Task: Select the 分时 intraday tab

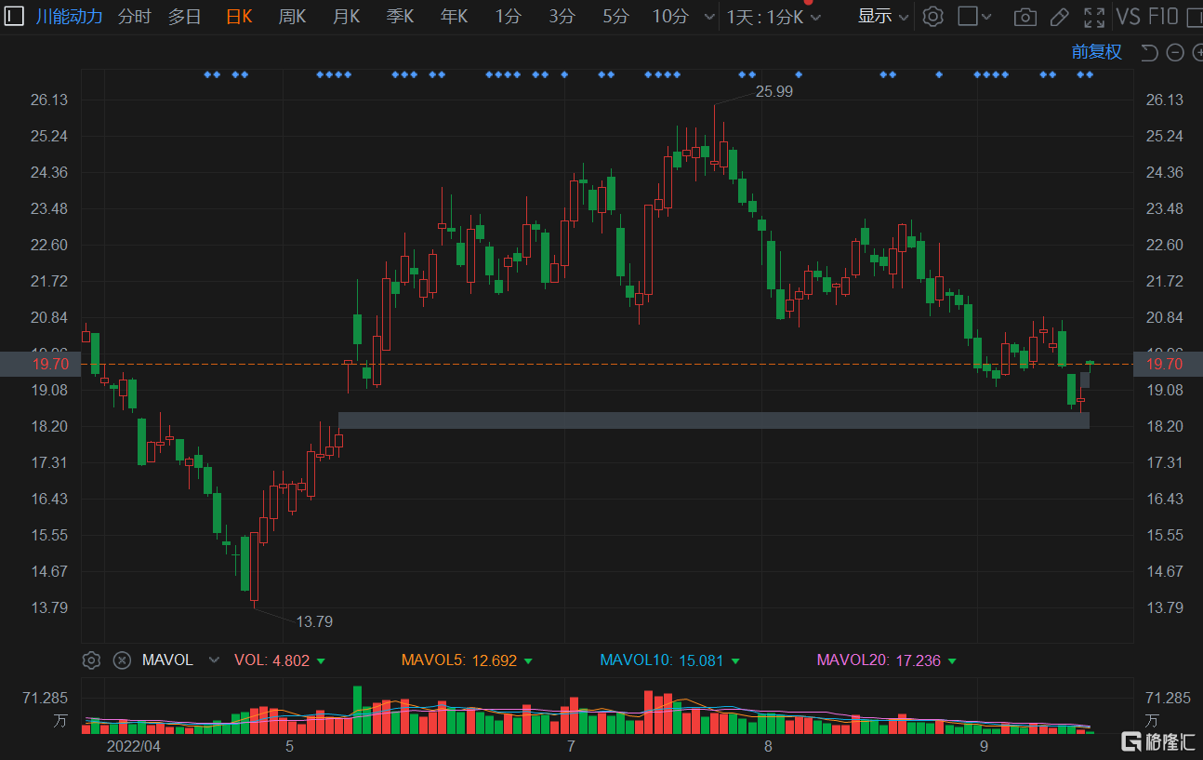Action: (135, 16)
